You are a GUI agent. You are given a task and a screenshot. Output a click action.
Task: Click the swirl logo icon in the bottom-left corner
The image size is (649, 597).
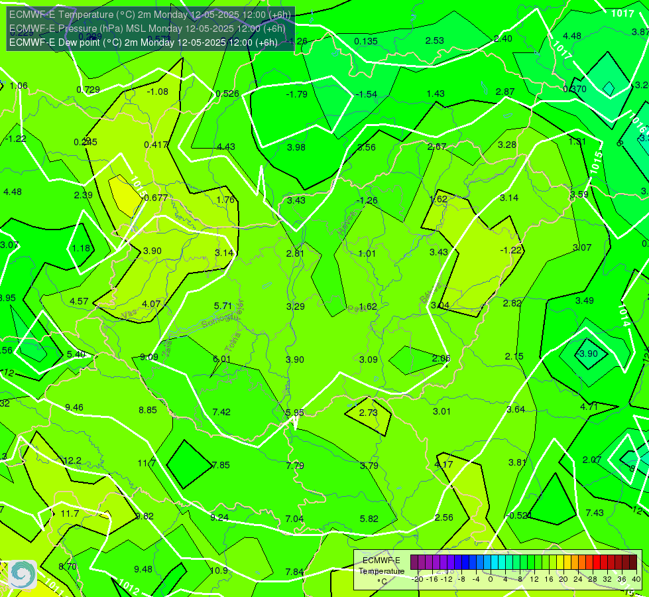tap(23, 574)
